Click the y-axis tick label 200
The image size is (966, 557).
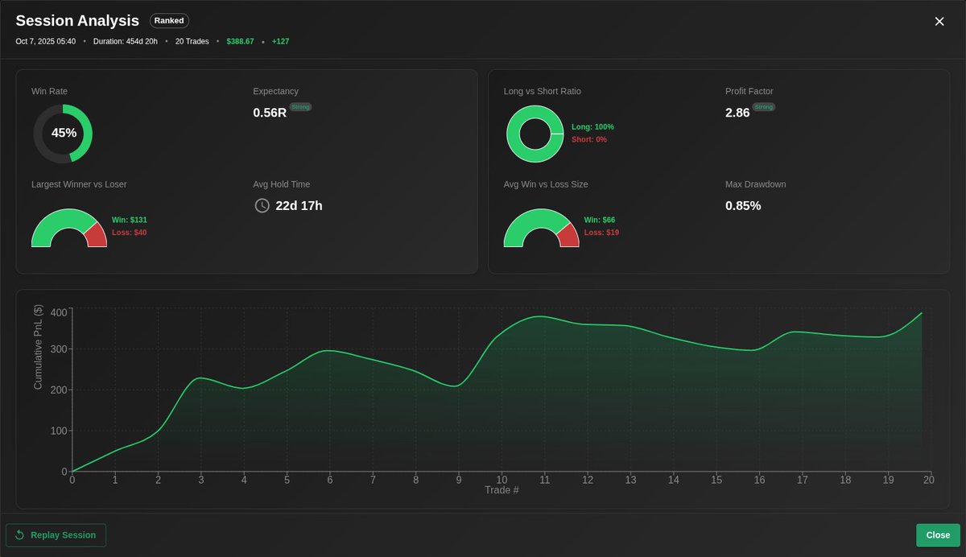59,390
